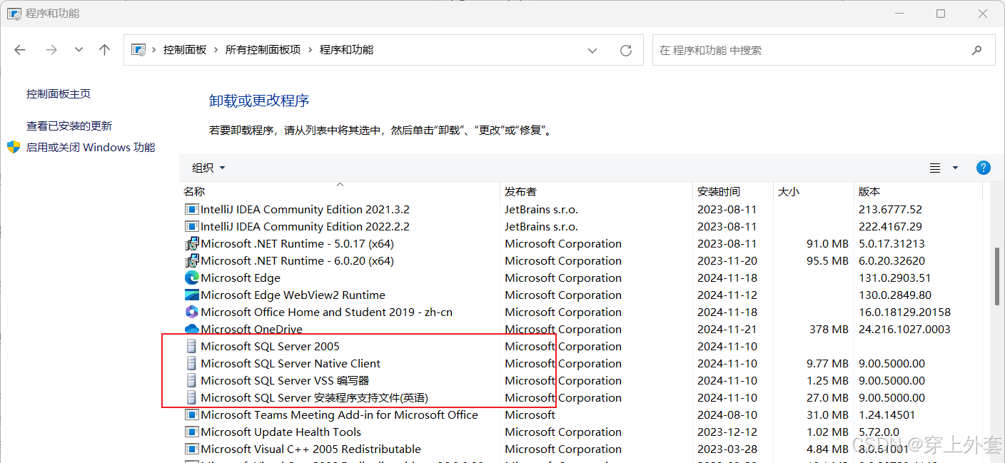The image size is (1005, 463).
Task: Click the 378 MB size cell
Action: 829,330
